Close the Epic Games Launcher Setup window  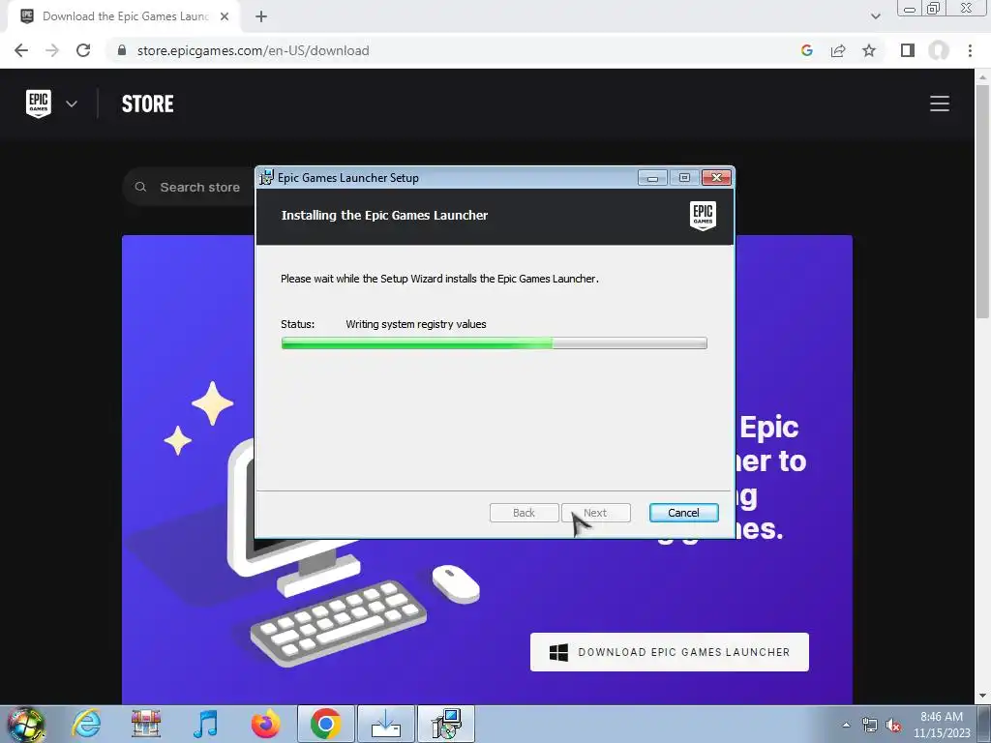717,178
